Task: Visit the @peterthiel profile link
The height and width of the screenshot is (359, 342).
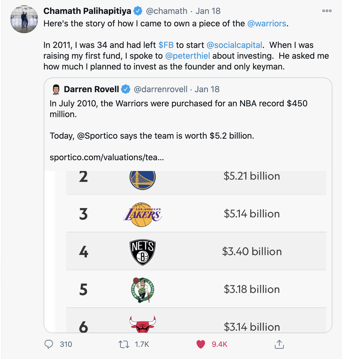Action: click(187, 56)
